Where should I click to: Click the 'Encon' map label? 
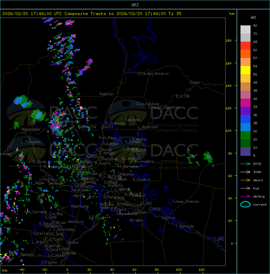(195, 82)
